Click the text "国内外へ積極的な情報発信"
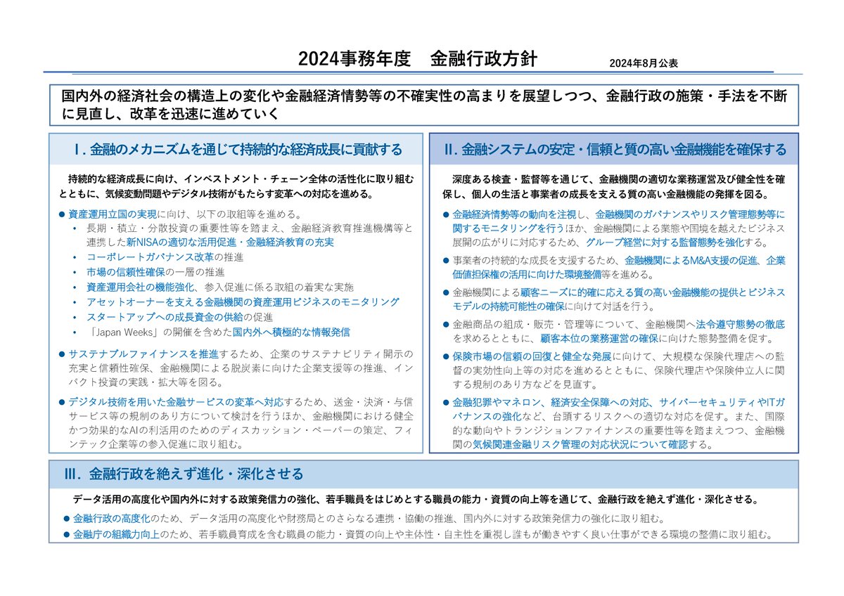844x596 pixels. 291,331
